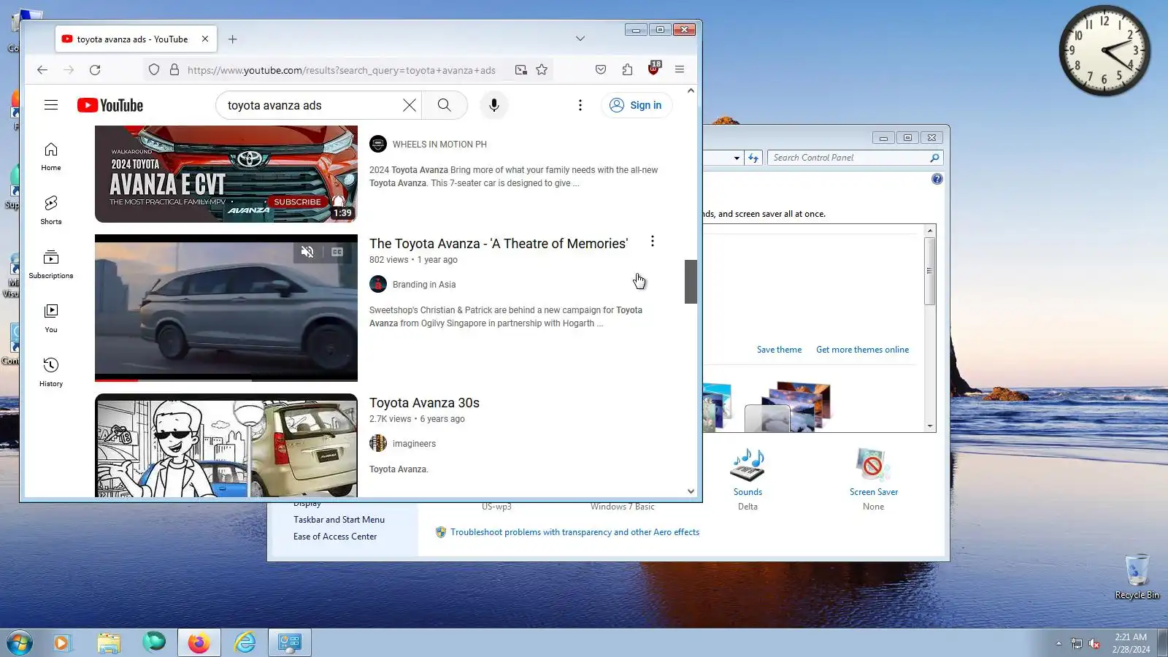Image resolution: width=1168 pixels, height=657 pixels.
Task: Go back to the previous page in Firefox
Action: tap(42, 70)
